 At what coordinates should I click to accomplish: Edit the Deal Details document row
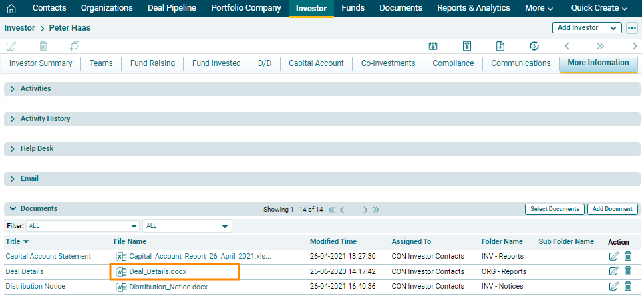point(613,271)
